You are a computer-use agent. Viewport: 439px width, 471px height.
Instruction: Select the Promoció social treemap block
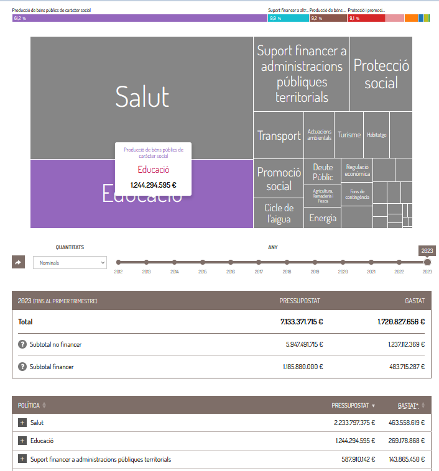(x=279, y=178)
